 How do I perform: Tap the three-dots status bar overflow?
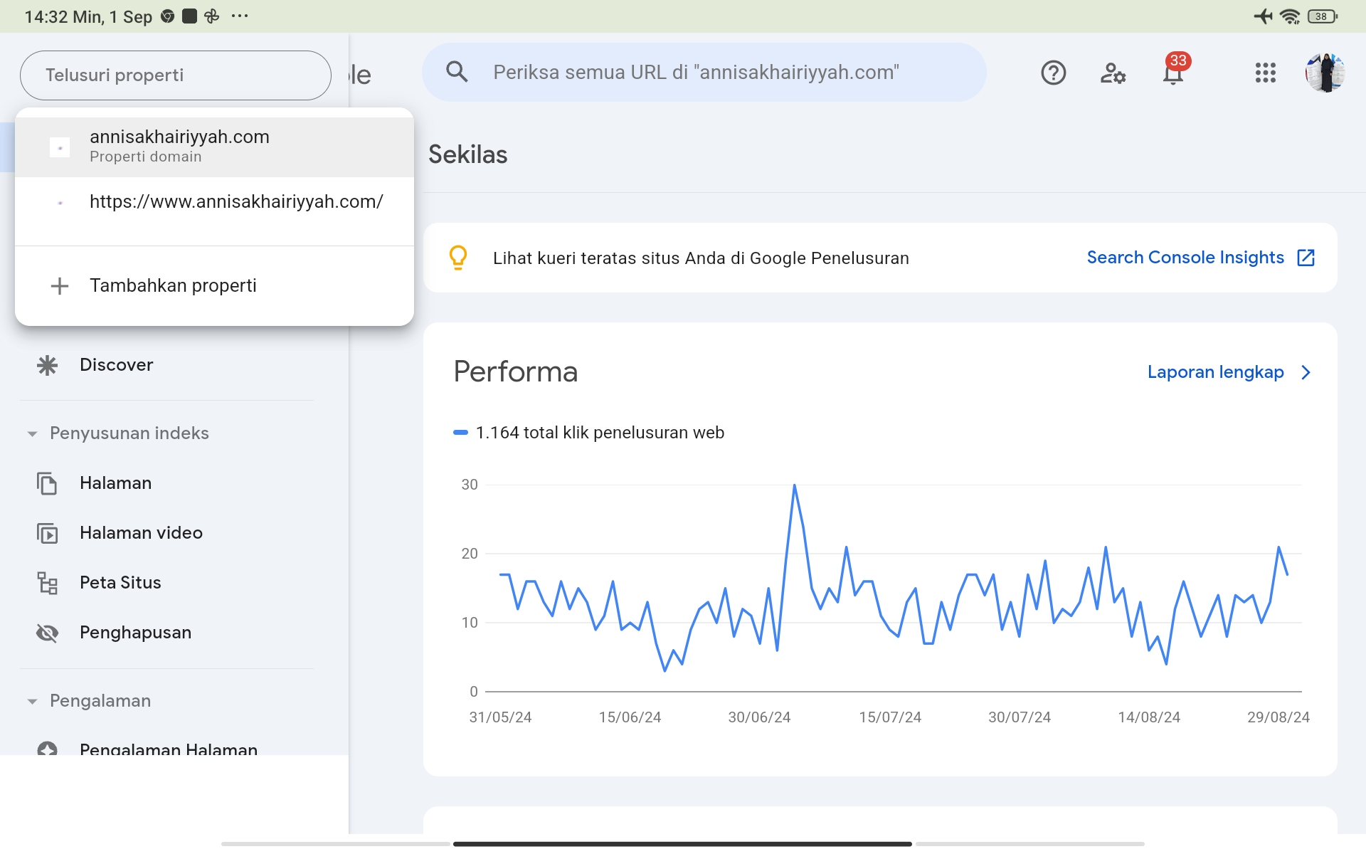coord(240,16)
